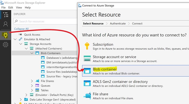Open the File menu
This screenshot has height=104, width=189.
coord(4,8)
